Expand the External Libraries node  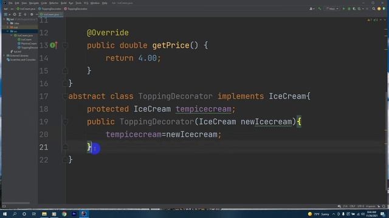pyautogui.click(x=4, y=56)
